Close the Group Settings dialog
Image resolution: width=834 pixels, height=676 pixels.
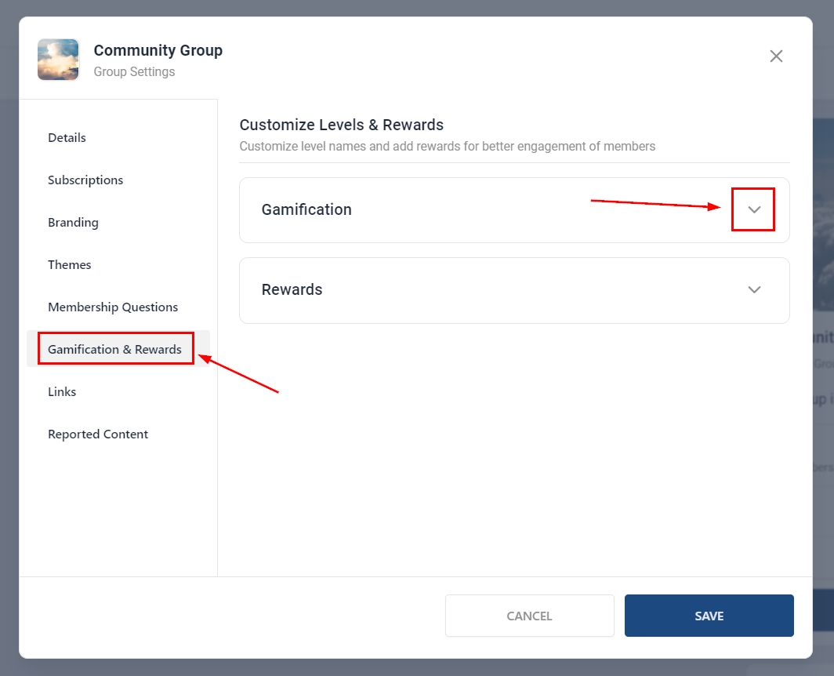776,56
